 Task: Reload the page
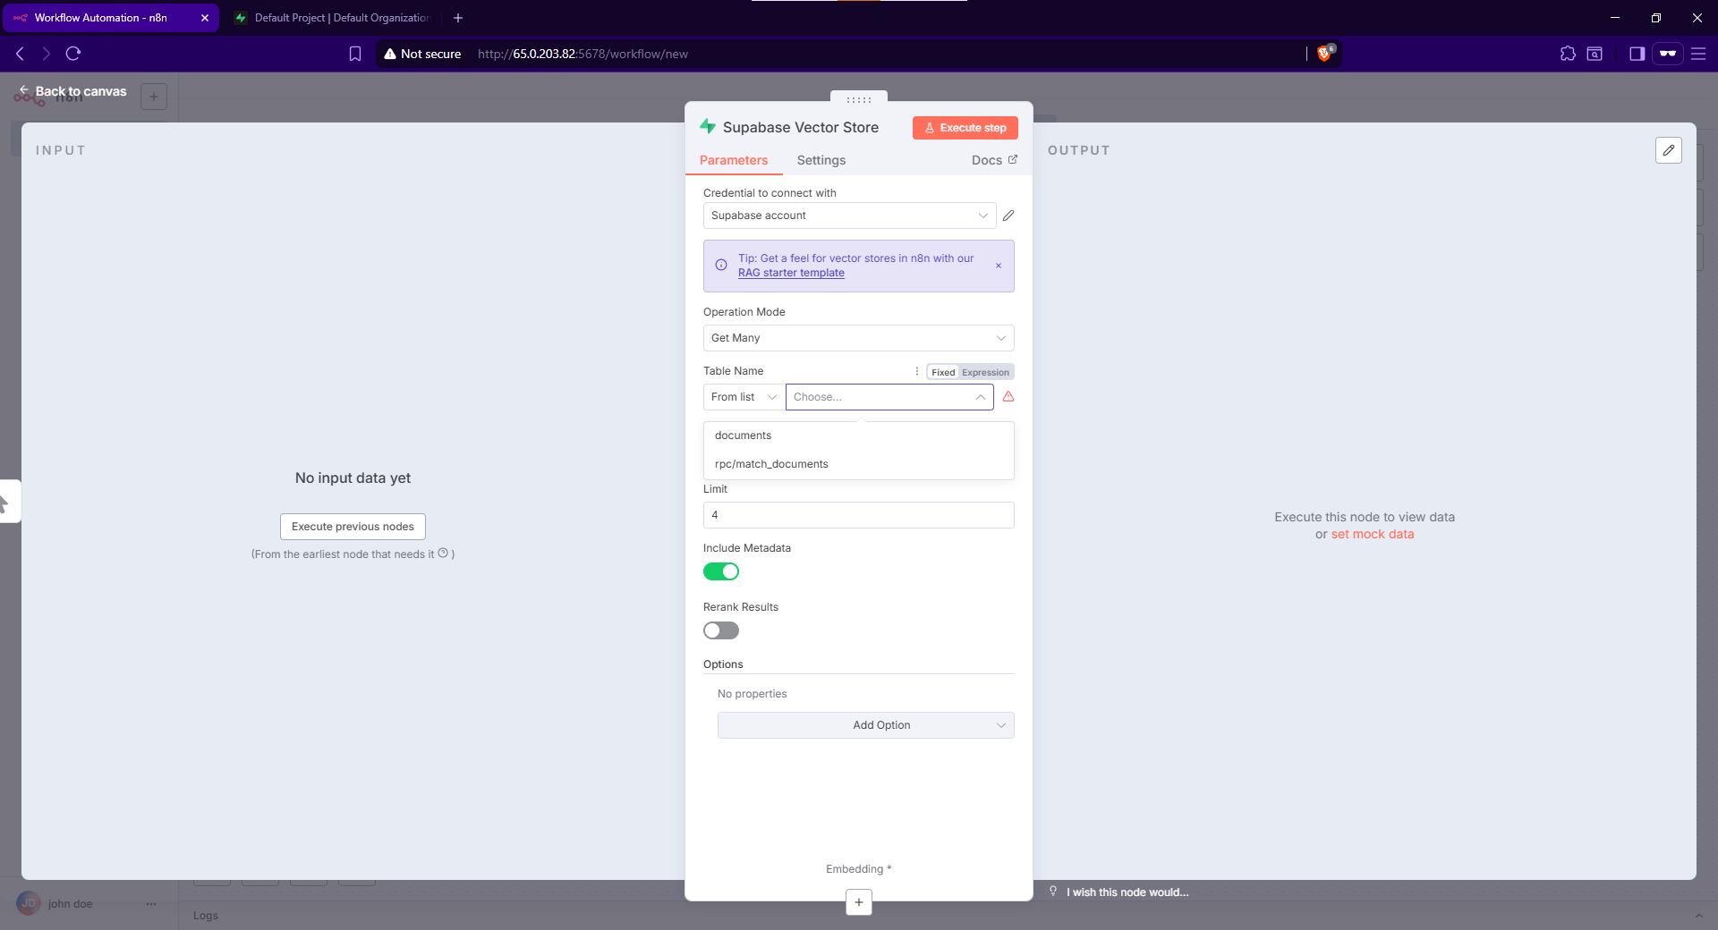point(73,54)
